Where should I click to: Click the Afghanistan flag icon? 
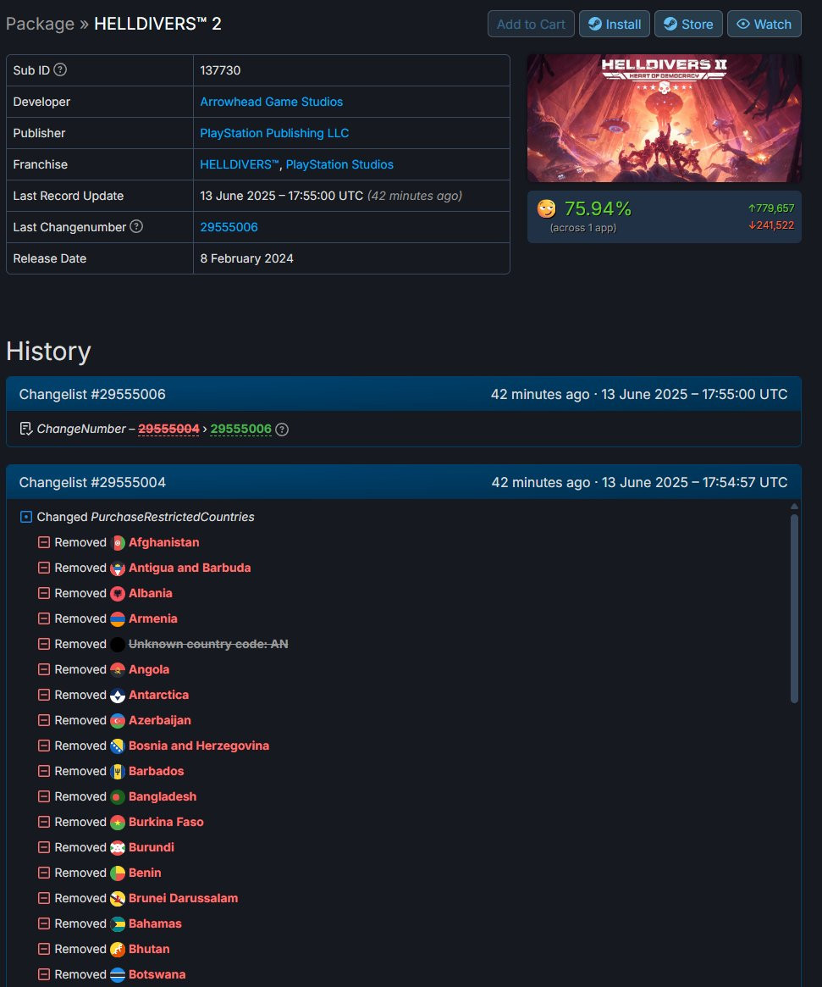(118, 542)
